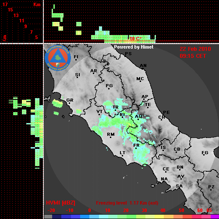219x219 pixels.
Task: Click the magenta swatch at color bar end
Action: click(x=215, y=217)
